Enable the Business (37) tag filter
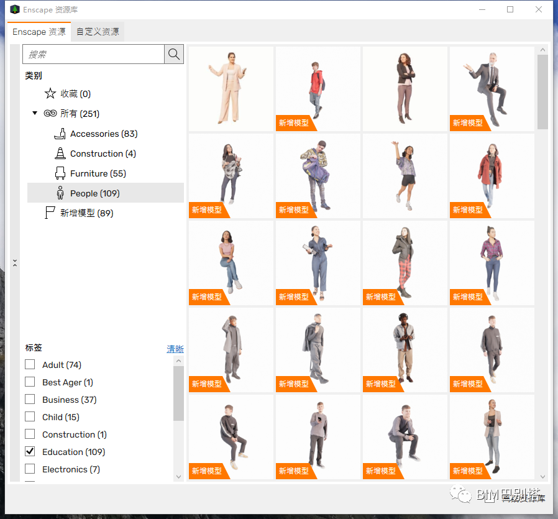The height and width of the screenshot is (519, 558). pyautogui.click(x=30, y=400)
